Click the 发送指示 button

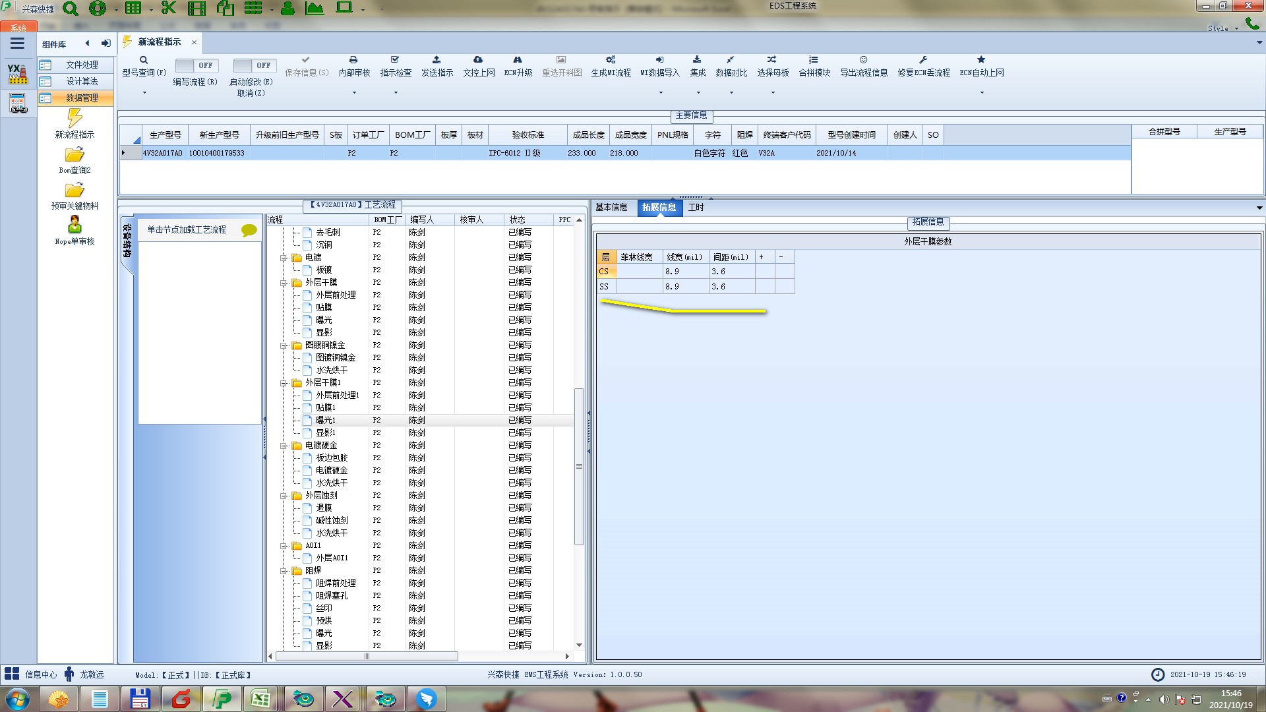point(437,67)
